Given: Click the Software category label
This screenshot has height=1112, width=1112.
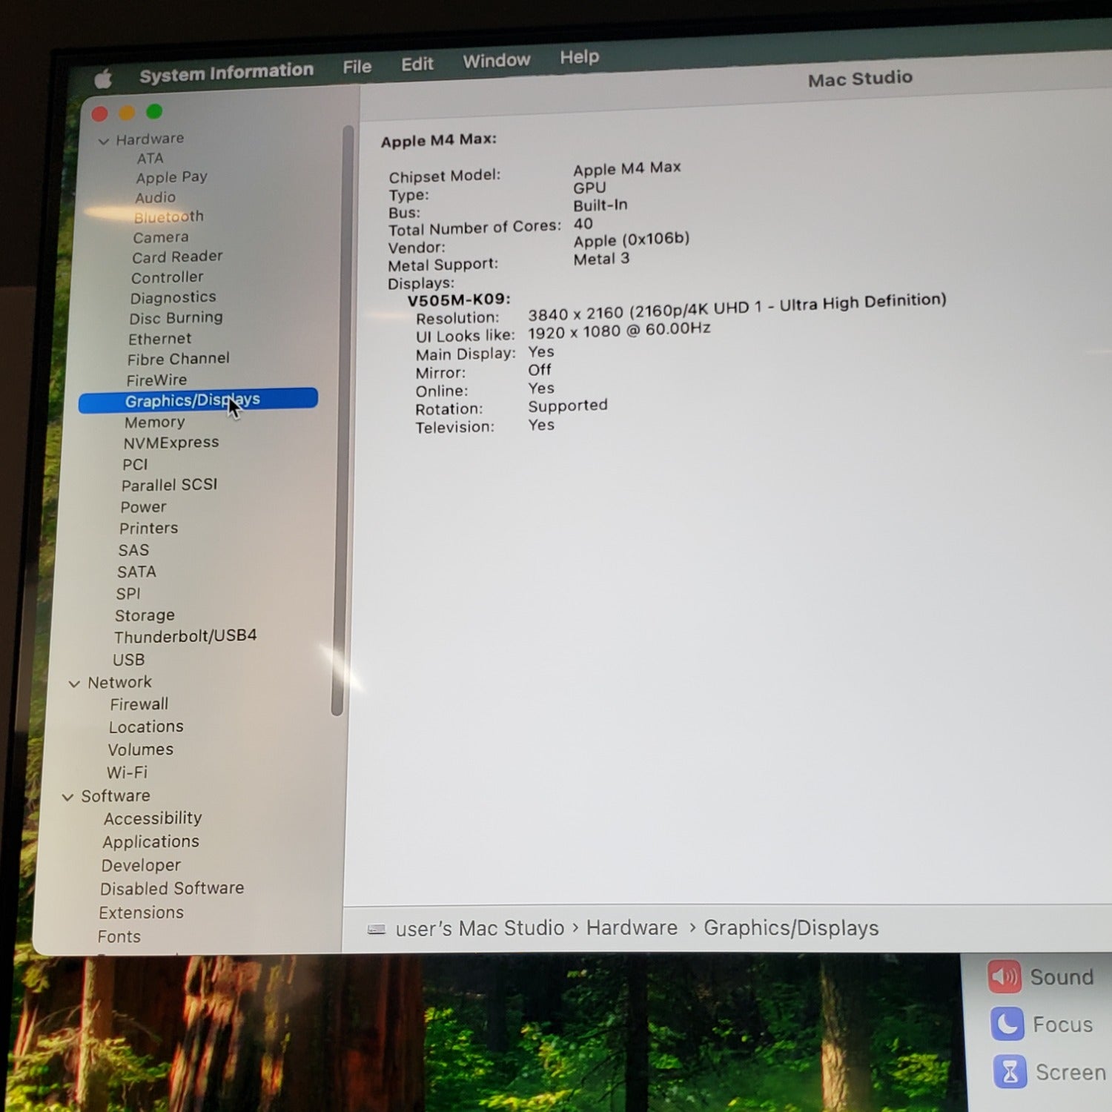Looking at the screenshot, I should point(115,795).
